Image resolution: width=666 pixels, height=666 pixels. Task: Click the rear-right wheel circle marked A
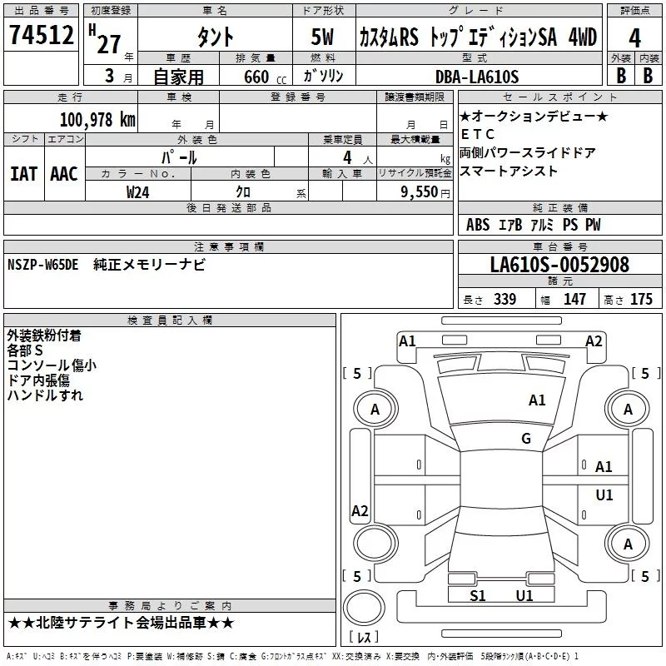click(x=628, y=544)
